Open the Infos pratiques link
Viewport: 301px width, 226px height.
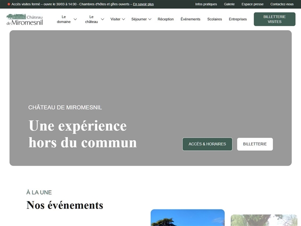tap(206, 4)
